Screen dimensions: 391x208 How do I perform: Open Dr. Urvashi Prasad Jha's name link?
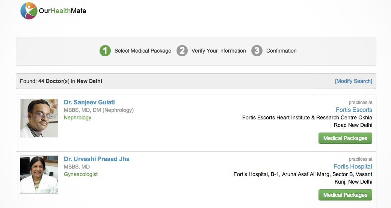(x=97, y=159)
